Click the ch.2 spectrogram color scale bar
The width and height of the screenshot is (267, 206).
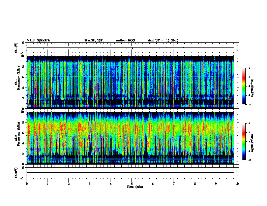click(x=244, y=142)
